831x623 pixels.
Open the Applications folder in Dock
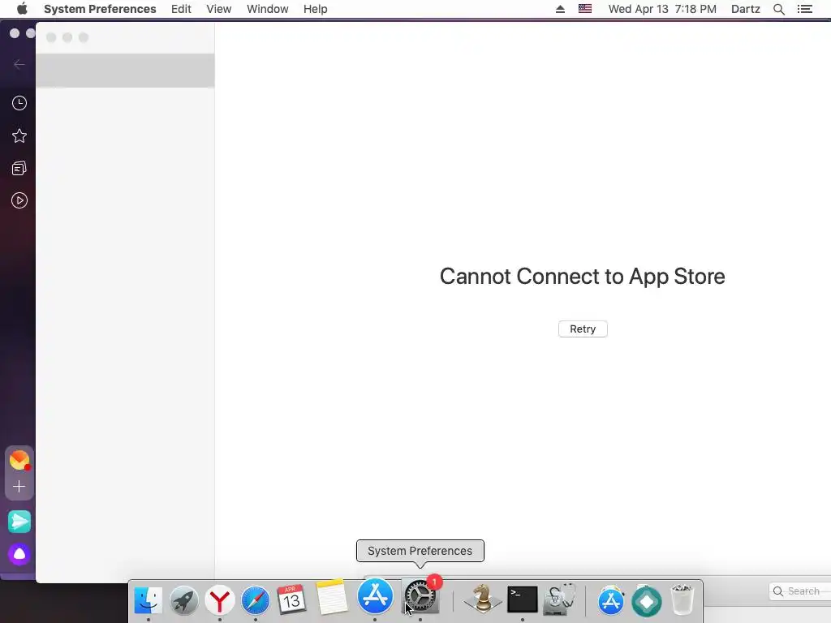611,601
